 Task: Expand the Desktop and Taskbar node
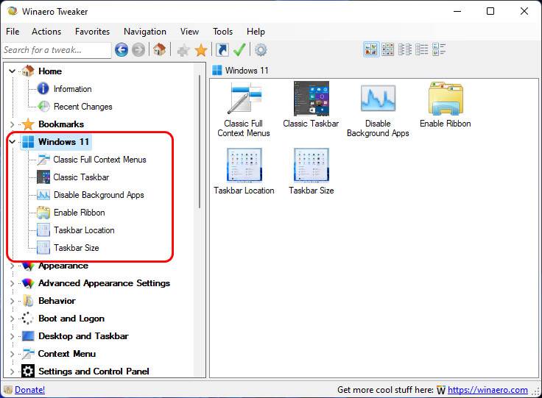point(12,336)
